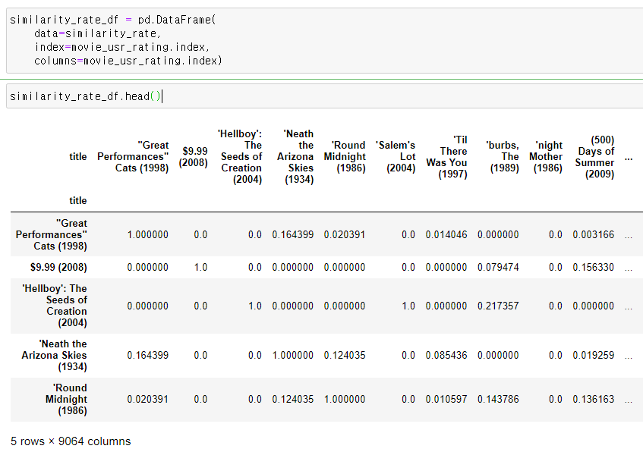Screen dimensions: 643x452
Task: Click row label $9.99 (2008)
Action: click(58, 267)
